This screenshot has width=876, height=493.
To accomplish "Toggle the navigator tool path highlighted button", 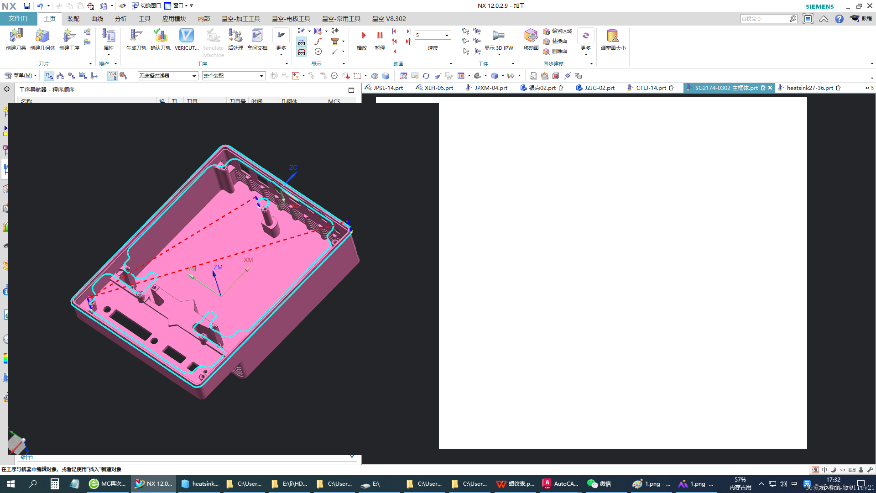I will pyautogui.click(x=112, y=76).
